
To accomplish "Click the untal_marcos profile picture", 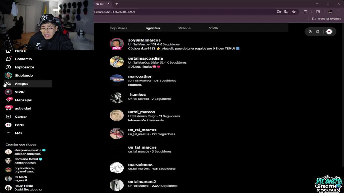I will click(117, 115).
